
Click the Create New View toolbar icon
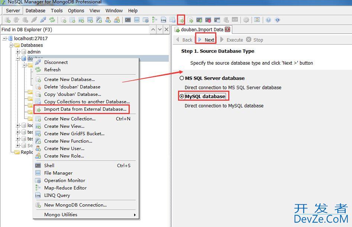(81, 20)
